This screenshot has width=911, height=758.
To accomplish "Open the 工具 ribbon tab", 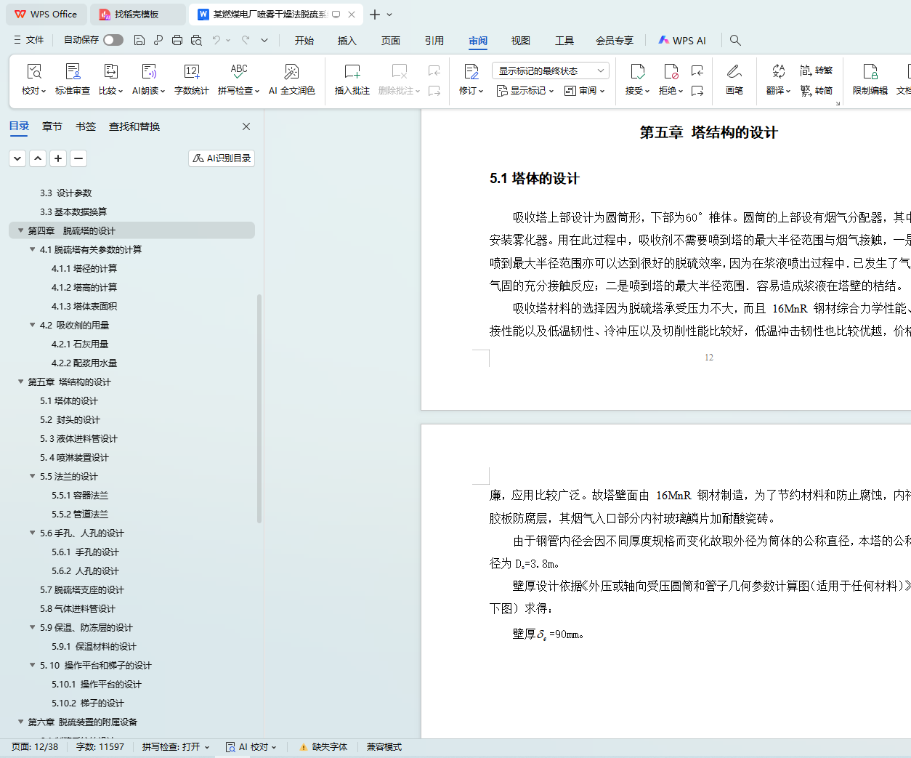I will [x=564, y=41].
